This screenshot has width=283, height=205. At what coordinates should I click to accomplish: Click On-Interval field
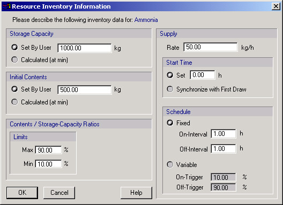tap(224, 134)
